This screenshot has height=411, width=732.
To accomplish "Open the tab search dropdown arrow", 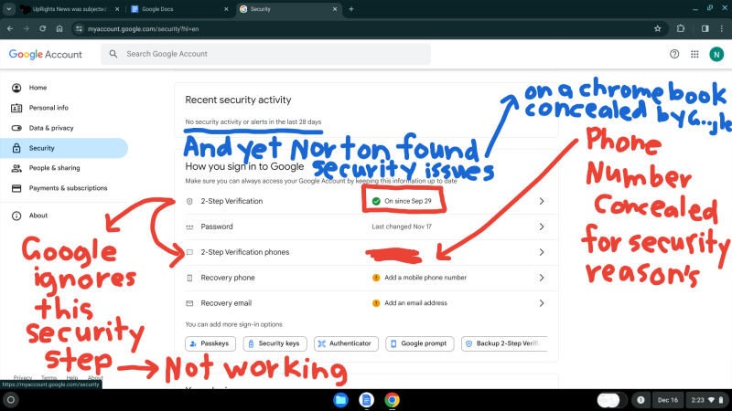I will pos(9,9).
